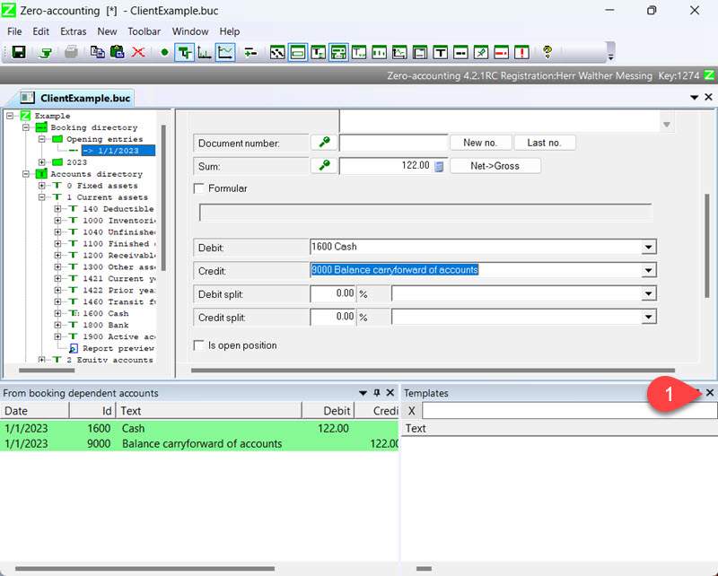Click the New no. button
718x576 pixels.
pyautogui.click(x=480, y=143)
